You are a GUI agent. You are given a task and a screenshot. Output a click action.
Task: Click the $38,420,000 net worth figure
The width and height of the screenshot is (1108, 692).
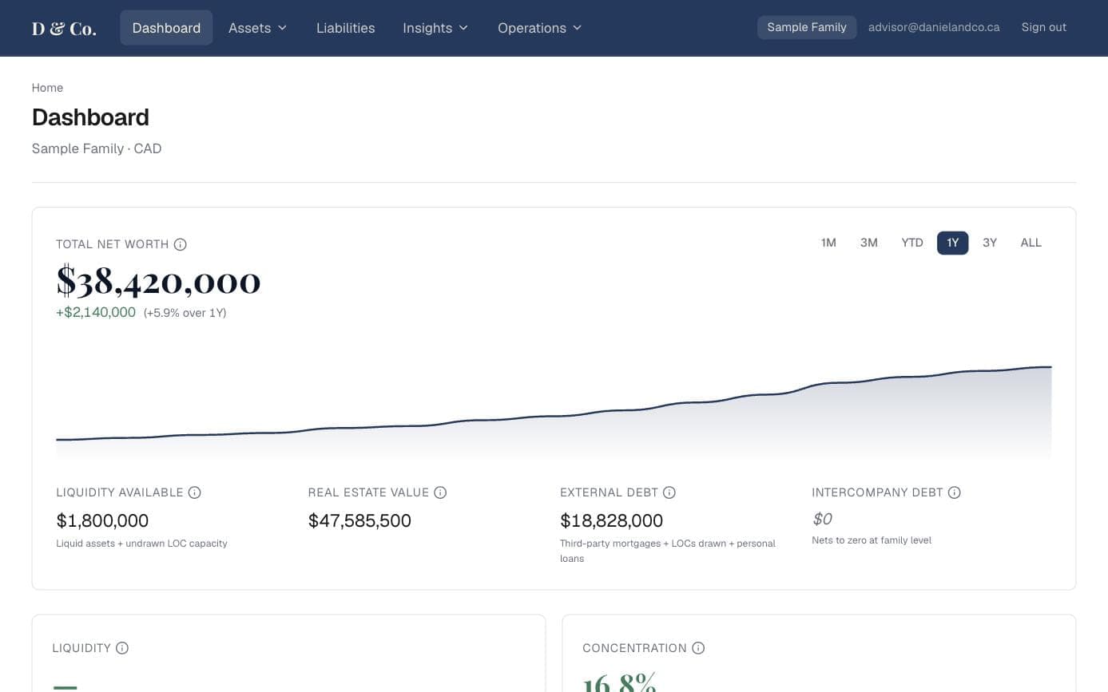point(158,281)
